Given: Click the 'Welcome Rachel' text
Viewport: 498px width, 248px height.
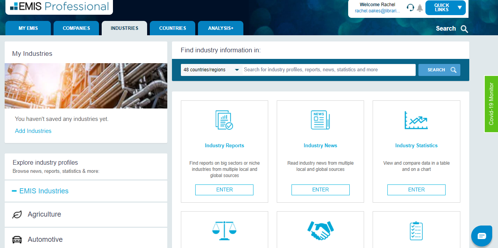Looking at the screenshot, I should coord(377,5).
